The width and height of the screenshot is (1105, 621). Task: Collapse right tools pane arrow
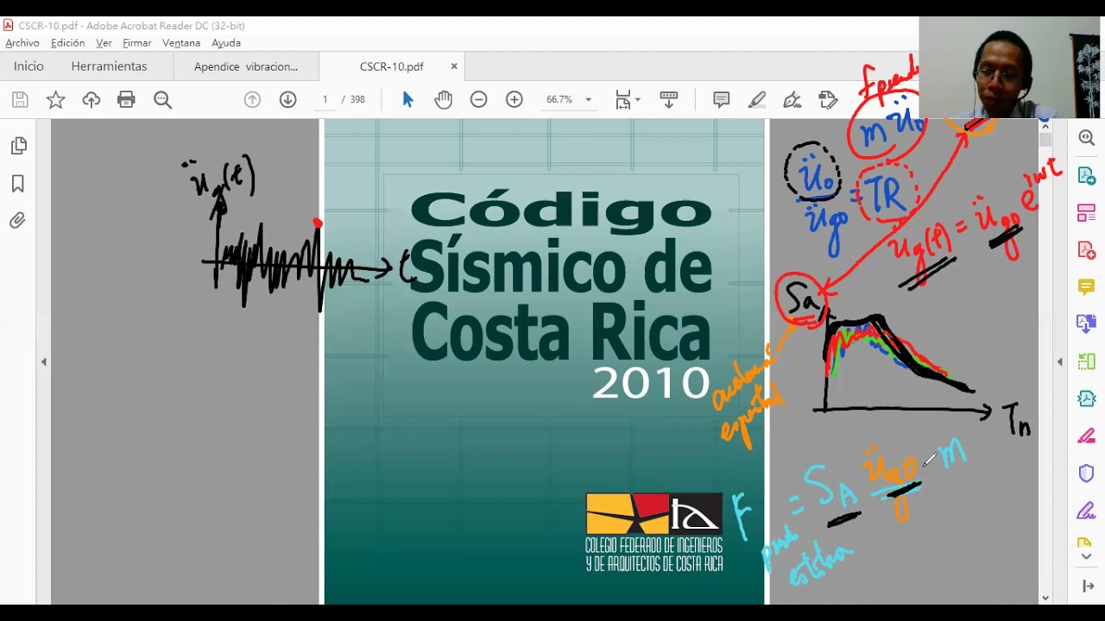(1059, 362)
